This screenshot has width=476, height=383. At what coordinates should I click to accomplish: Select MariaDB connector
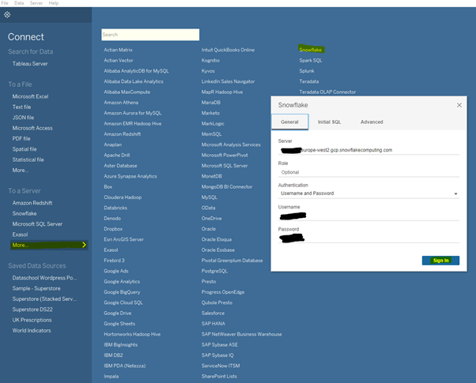(210, 103)
